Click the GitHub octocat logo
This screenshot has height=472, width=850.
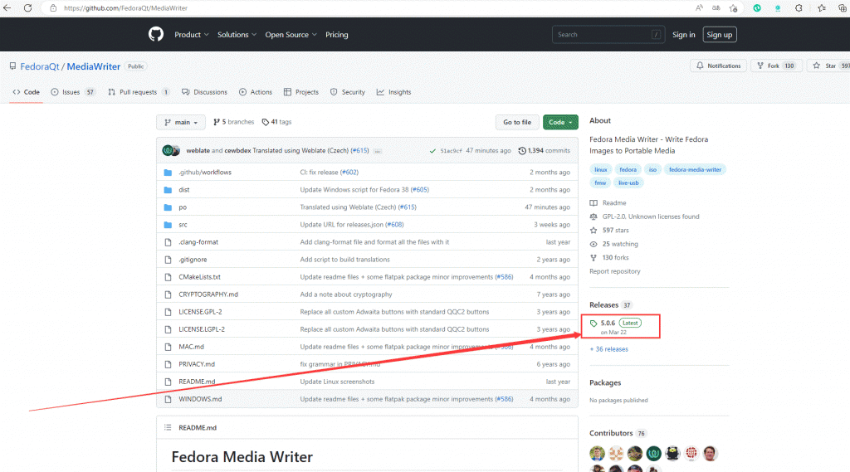[156, 34]
